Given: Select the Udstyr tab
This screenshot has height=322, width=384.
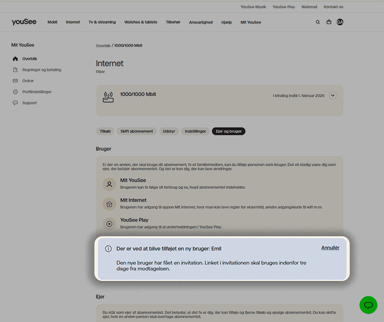Looking at the screenshot, I should [169, 131].
